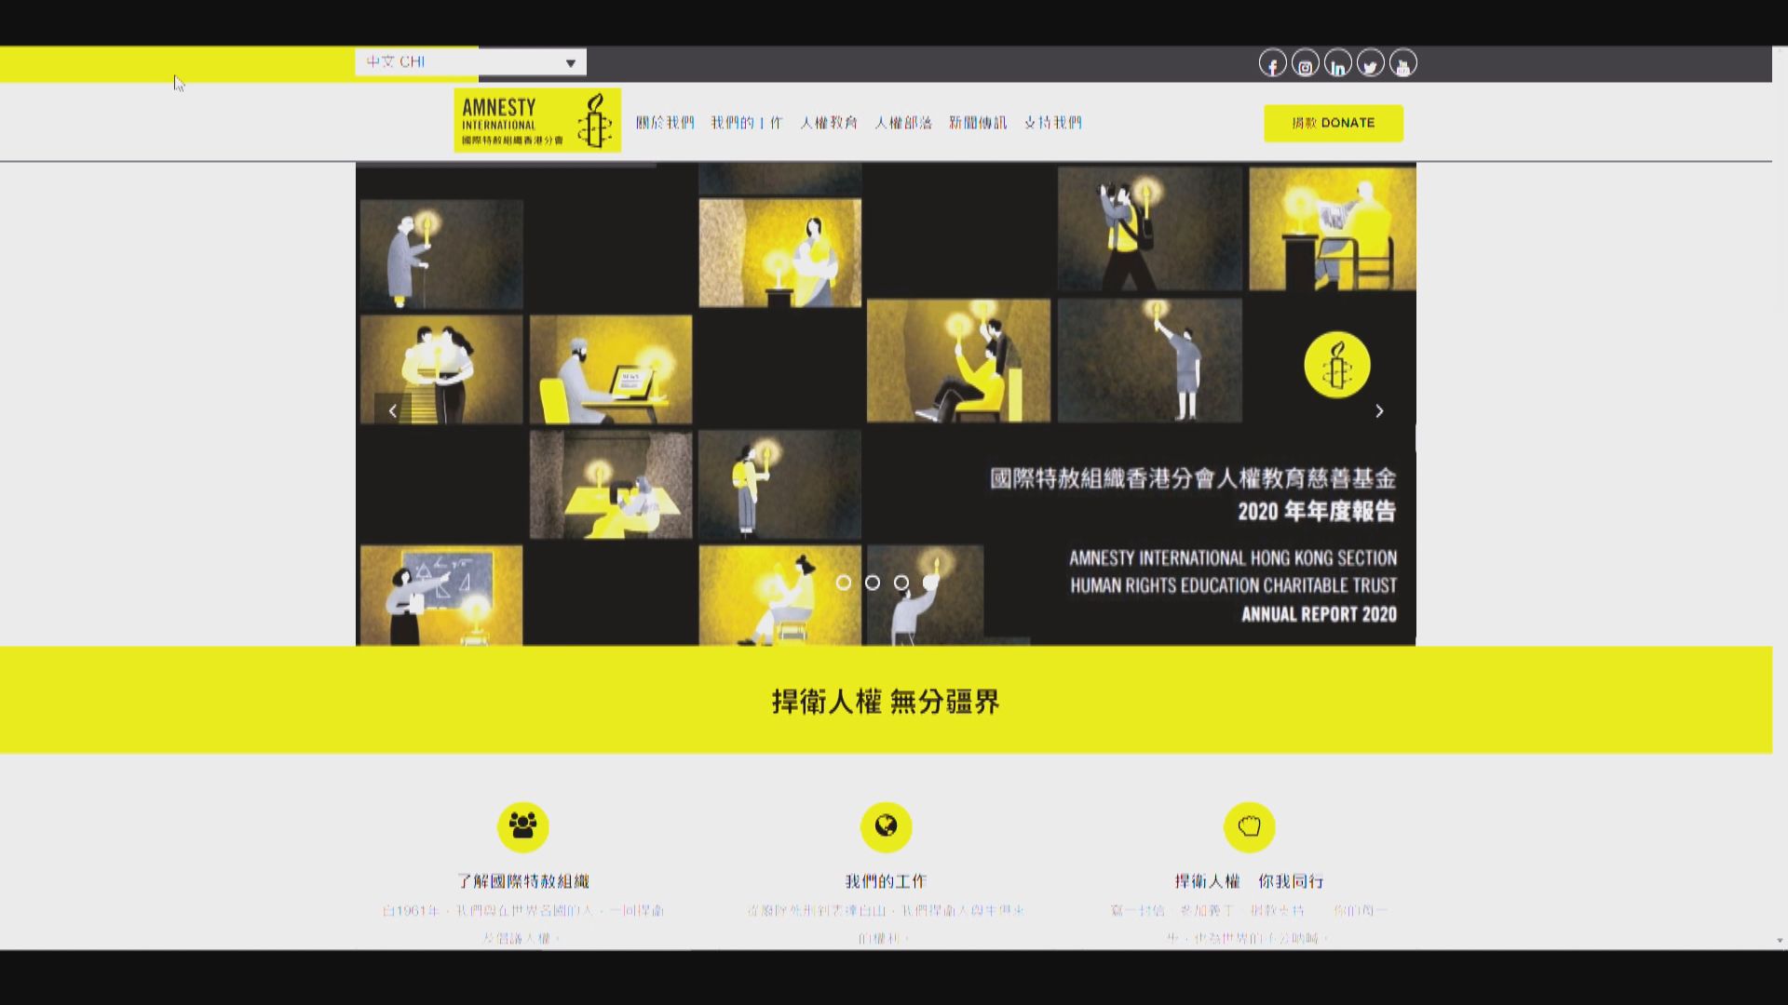Screen dimensions: 1788x1005
Task: Open Amnesty International's Facebook page
Action: [1272, 63]
